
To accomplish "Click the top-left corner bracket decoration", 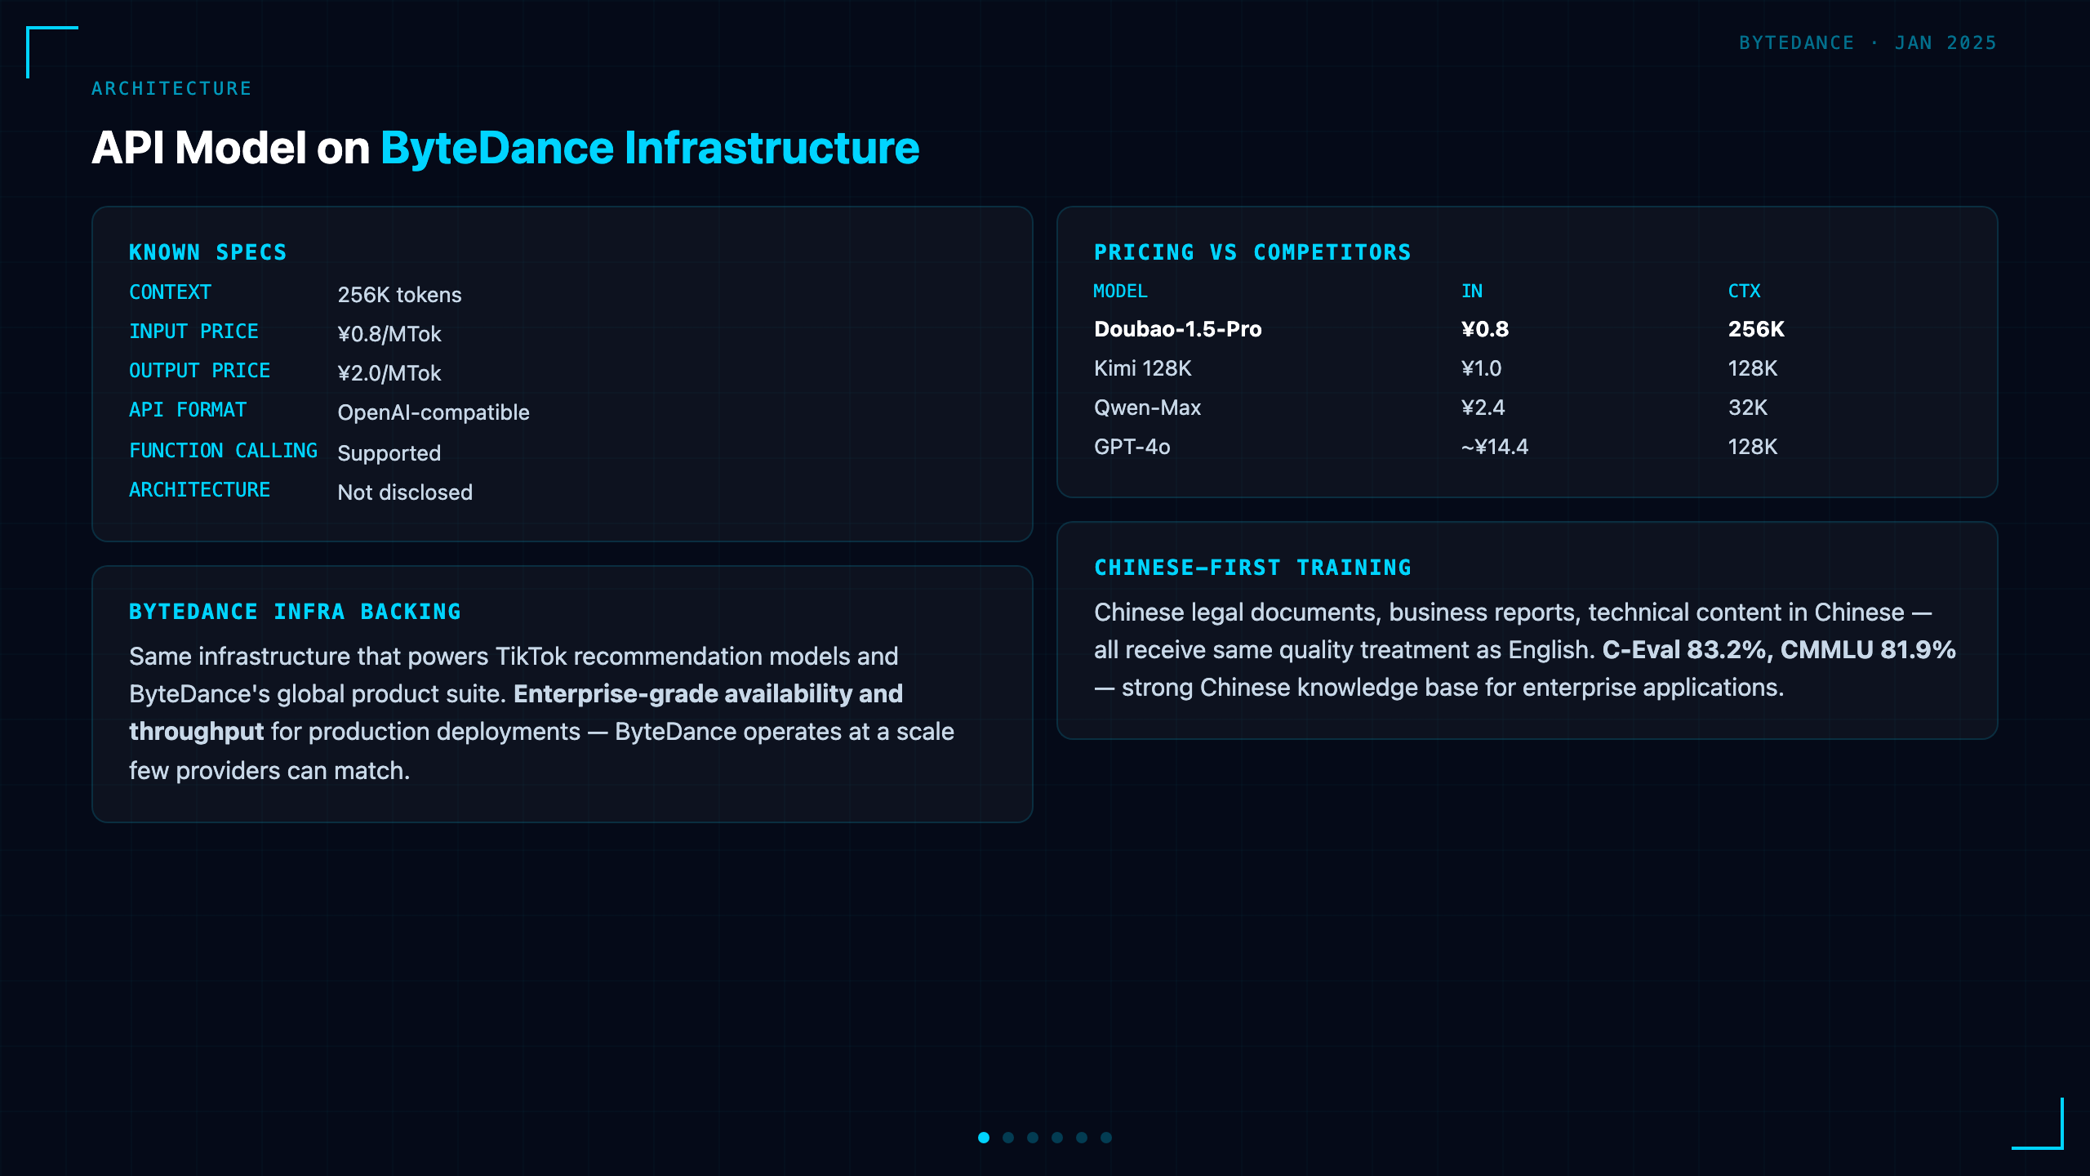I will [x=52, y=52].
